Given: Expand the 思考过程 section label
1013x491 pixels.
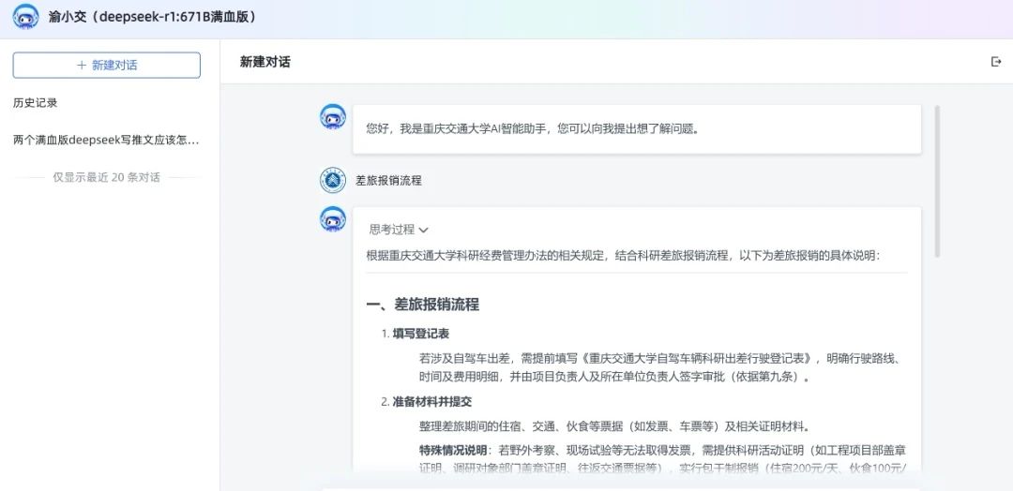Looking at the screenshot, I should 391,230.
